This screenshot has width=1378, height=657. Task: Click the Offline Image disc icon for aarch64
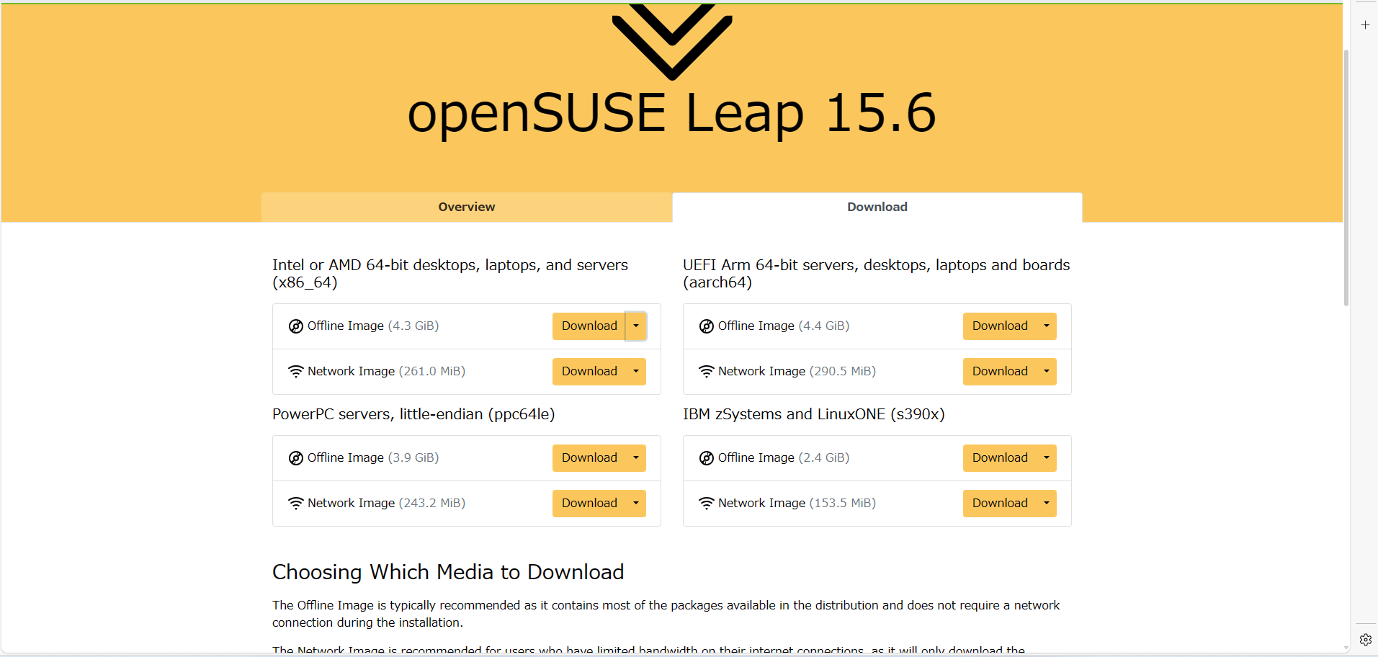[706, 326]
